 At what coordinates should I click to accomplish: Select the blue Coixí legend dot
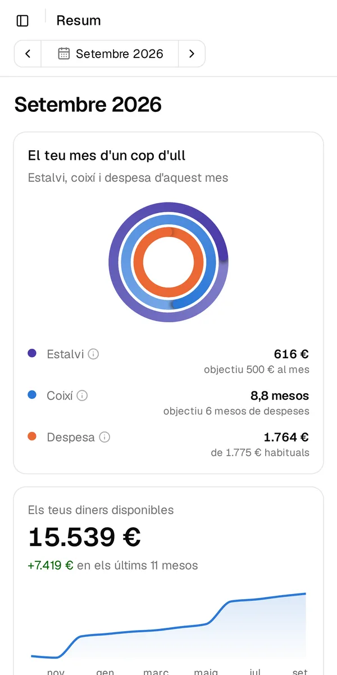click(32, 395)
